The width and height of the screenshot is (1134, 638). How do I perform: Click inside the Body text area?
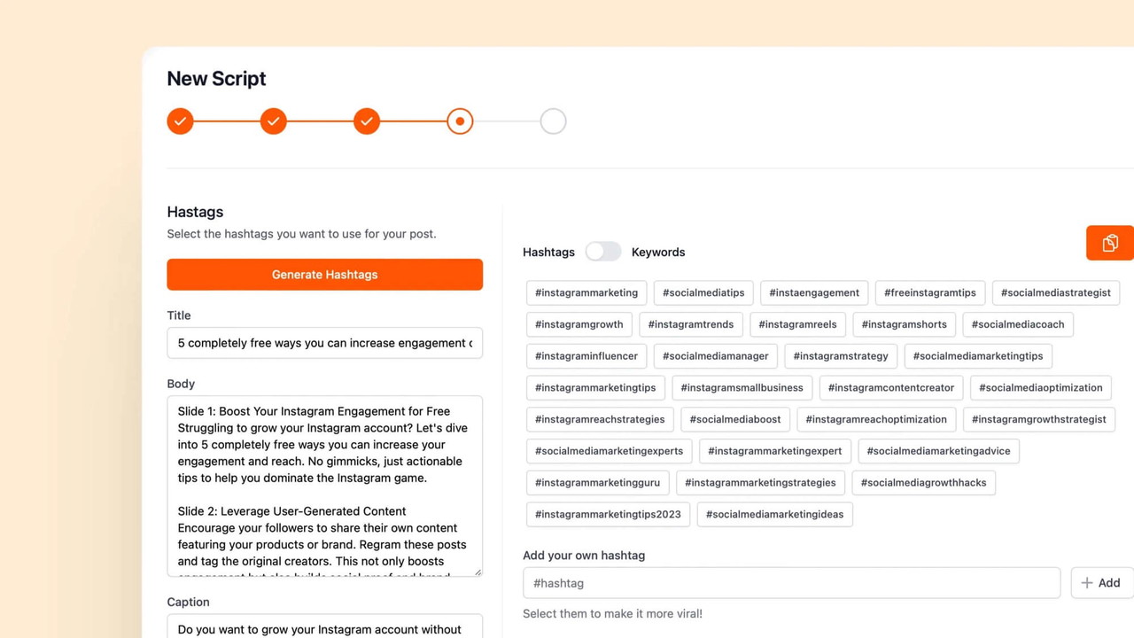(324, 486)
